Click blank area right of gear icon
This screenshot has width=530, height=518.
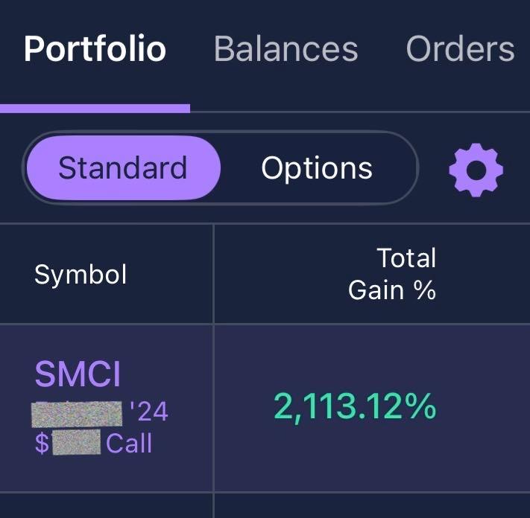[x=518, y=170]
